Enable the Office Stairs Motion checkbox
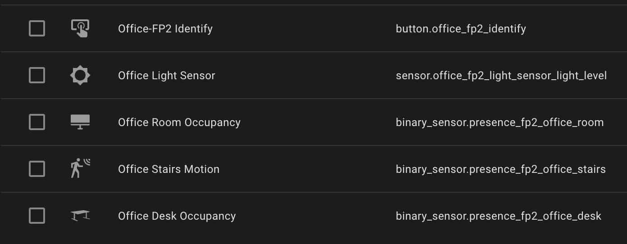Viewport: 627px width, 244px height. (37, 169)
